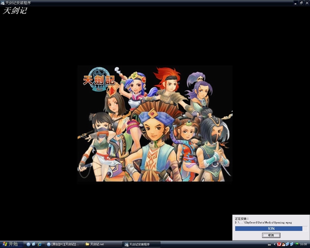Click the Opening.mpeg installing file path text
This screenshot has width=310, height=248.
coord(263,222)
